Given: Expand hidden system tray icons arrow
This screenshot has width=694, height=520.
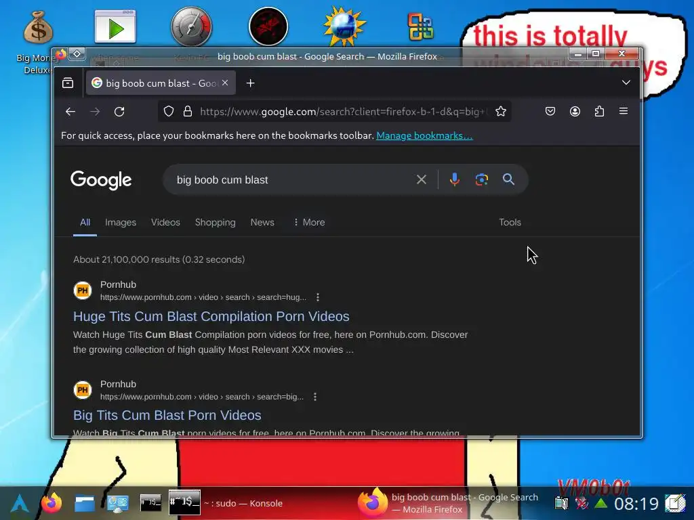Looking at the screenshot, I should point(600,503).
